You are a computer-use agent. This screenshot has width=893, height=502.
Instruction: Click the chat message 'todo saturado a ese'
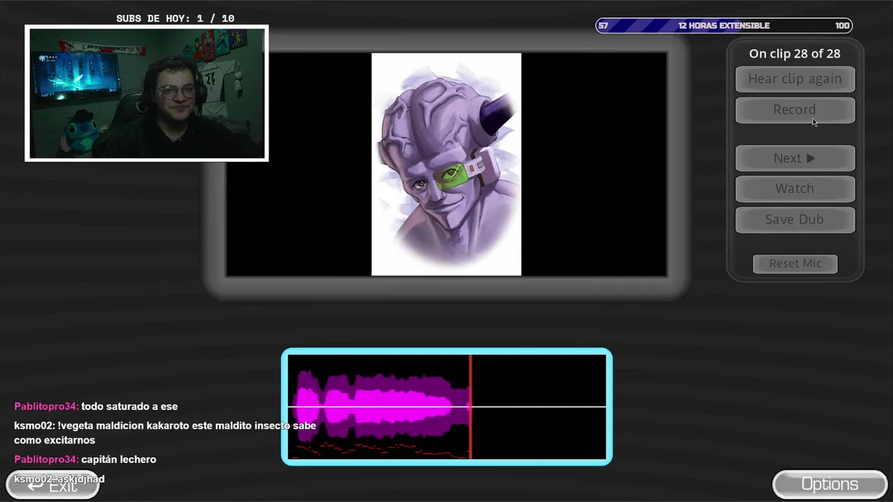(x=130, y=406)
